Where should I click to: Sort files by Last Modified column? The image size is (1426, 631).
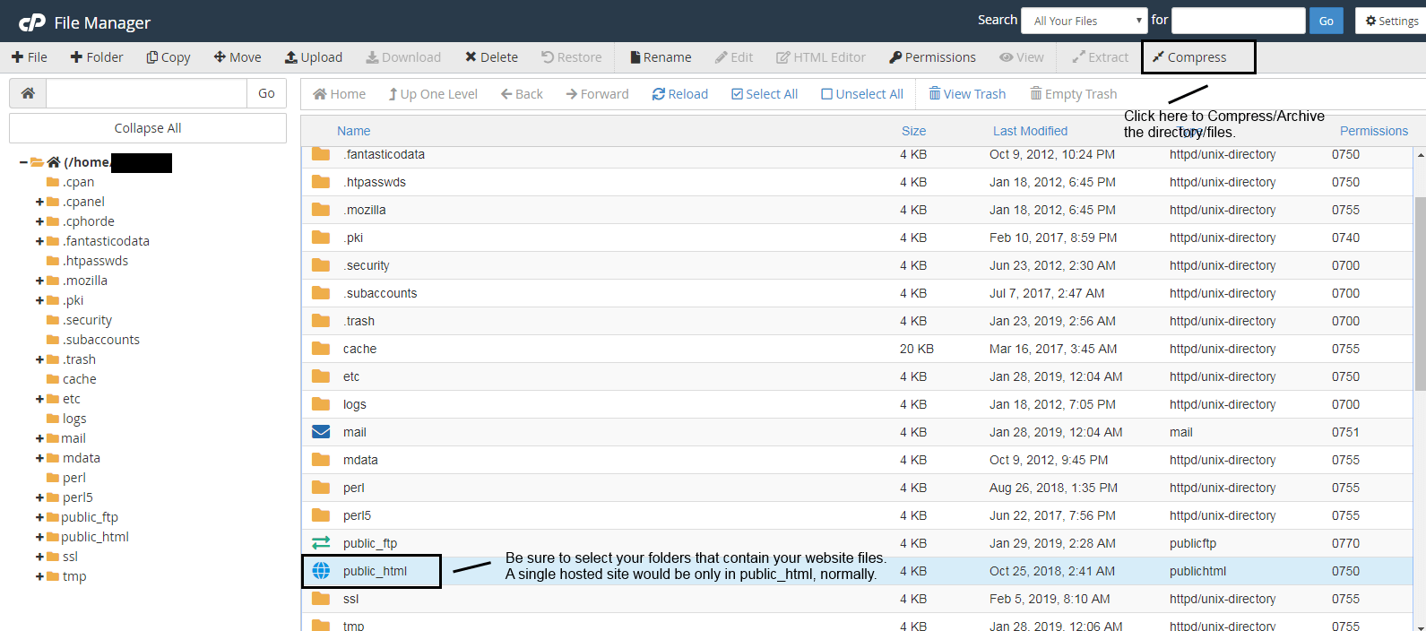coord(1030,131)
